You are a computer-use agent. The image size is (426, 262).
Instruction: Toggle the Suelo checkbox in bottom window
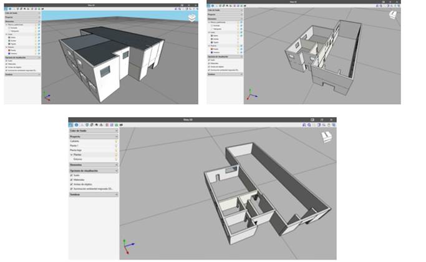72,175
